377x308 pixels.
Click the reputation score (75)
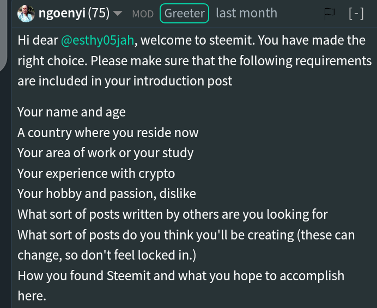[x=99, y=13]
